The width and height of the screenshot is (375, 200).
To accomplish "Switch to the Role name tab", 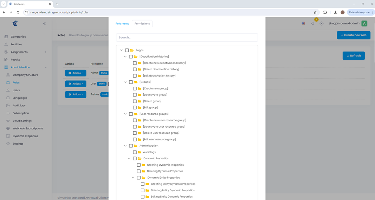I will [122, 24].
